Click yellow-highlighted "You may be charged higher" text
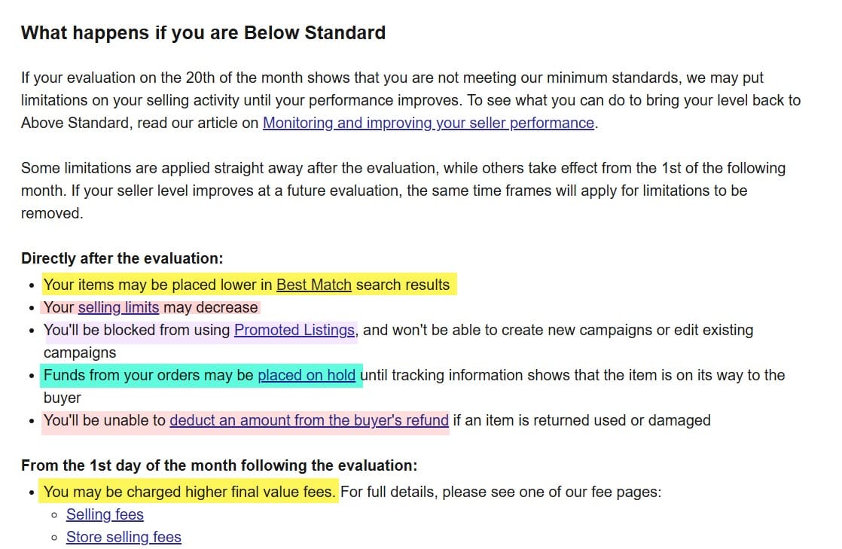Image resolution: width=842 pixels, height=549 pixels. coord(189,492)
